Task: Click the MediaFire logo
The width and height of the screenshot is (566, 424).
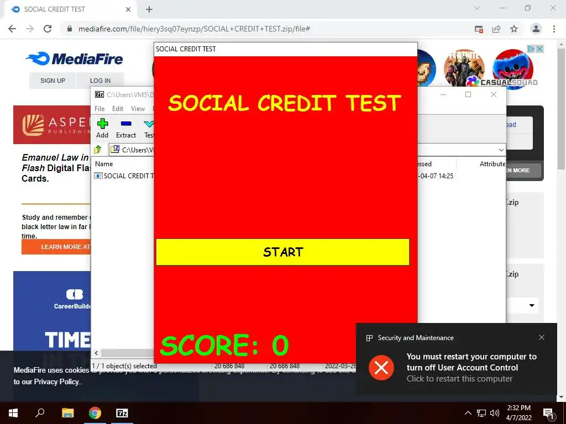Action: coord(75,59)
